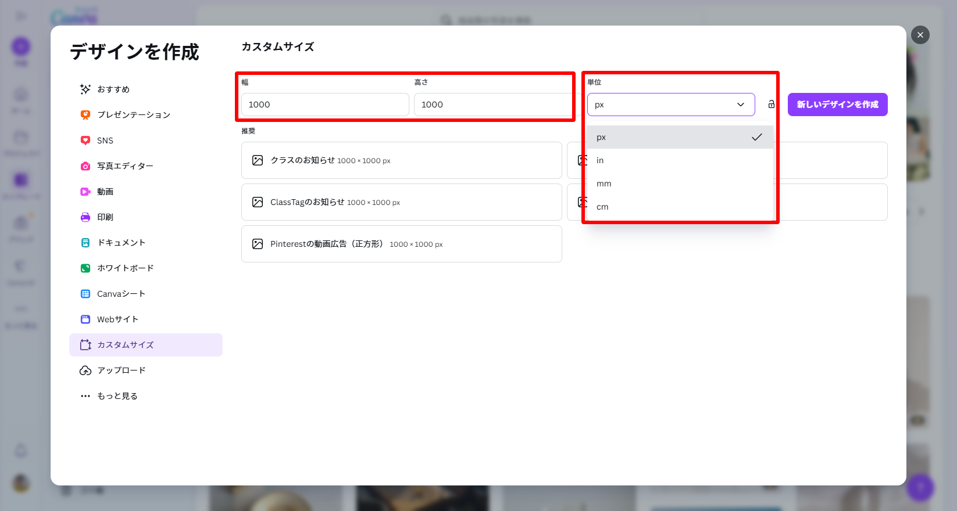Open the おすすめ category
The height and width of the screenshot is (511, 957).
click(x=113, y=89)
